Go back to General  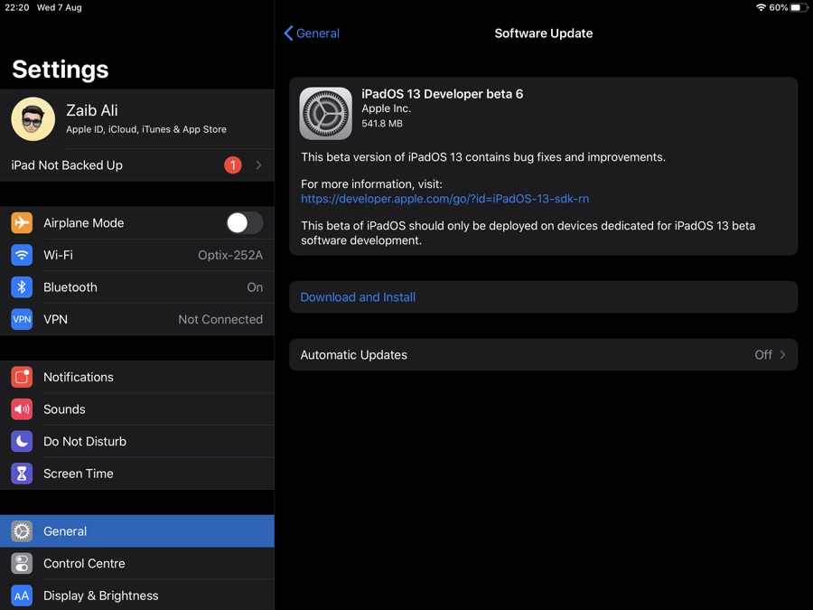(x=312, y=33)
